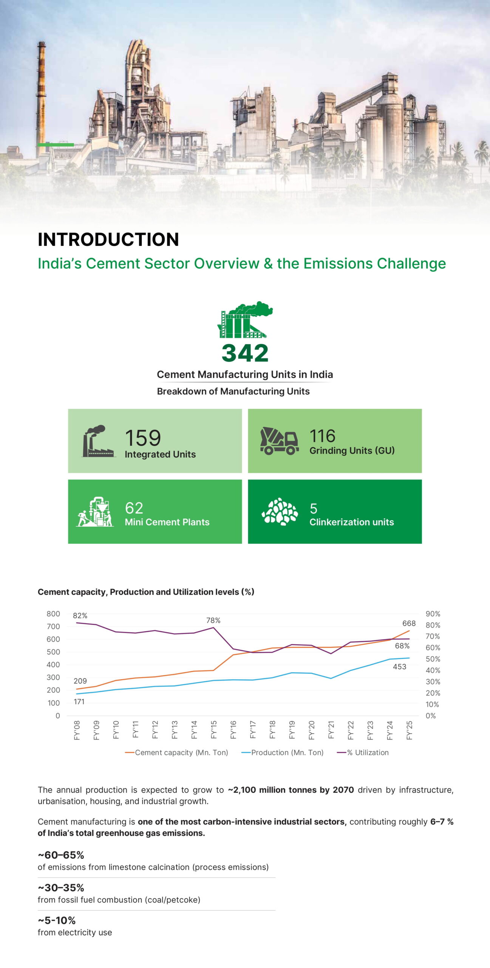This screenshot has height=968, width=490.
Task: Click the cement mixer truck icon
Action: tap(279, 441)
